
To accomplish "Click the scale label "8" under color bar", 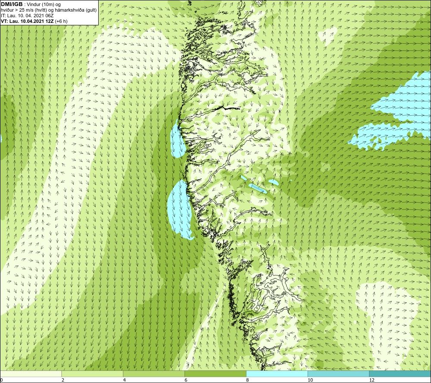I will coord(248,380).
